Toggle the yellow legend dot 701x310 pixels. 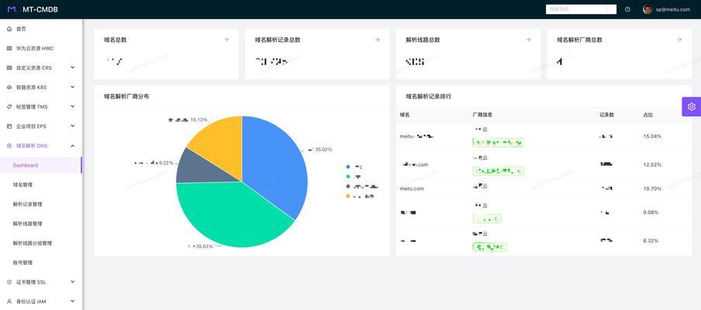348,196
